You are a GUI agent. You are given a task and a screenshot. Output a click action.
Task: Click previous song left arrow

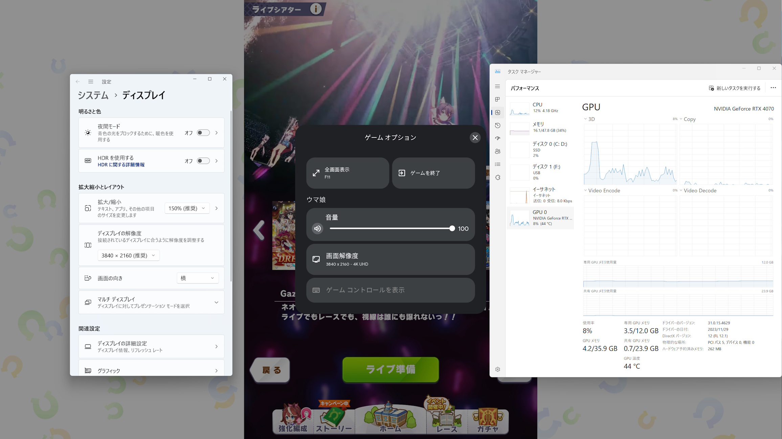point(259,231)
